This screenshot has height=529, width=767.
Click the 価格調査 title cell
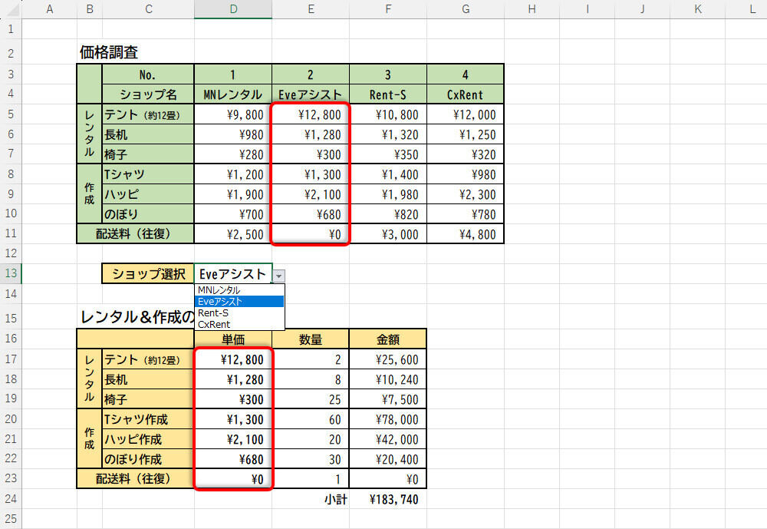click(x=109, y=53)
